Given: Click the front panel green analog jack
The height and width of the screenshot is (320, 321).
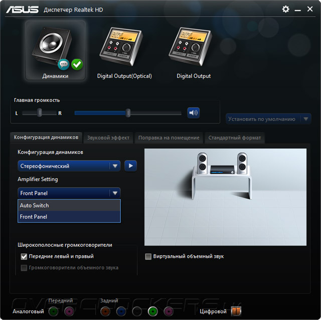Looking at the screenshot, I should click(54, 311).
